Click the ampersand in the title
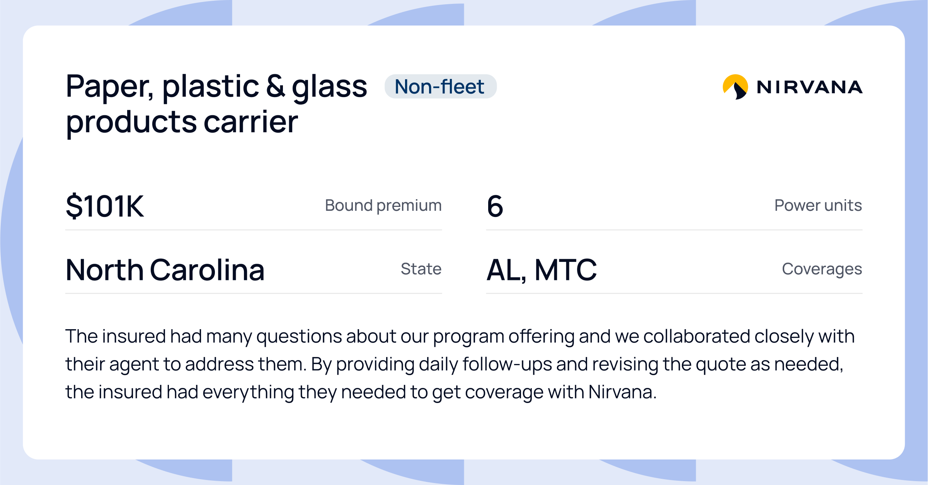 275,86
